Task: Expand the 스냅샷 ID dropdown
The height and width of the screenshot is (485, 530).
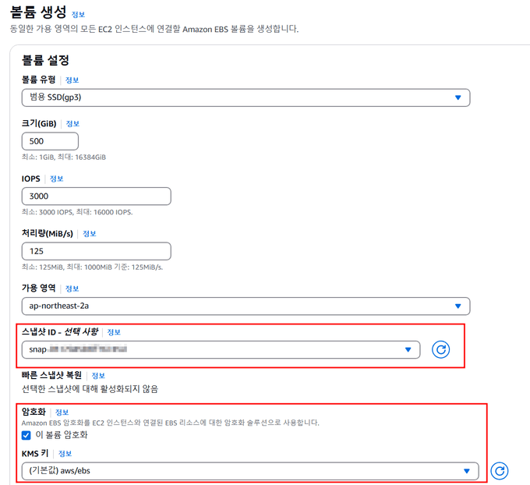Action: 221,349
